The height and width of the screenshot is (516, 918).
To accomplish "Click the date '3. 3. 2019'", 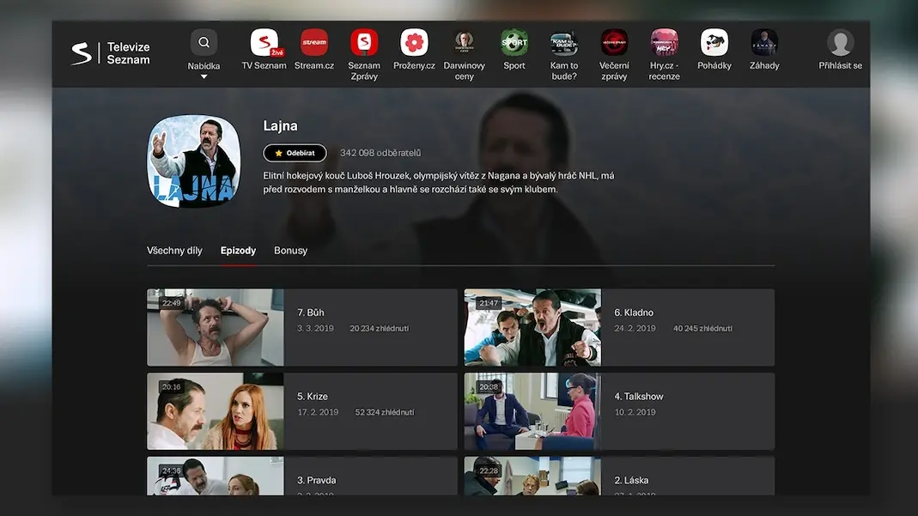I will click(x=315, y=328).
